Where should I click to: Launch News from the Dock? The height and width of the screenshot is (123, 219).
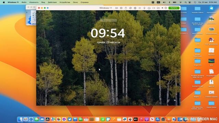(152, 119)
